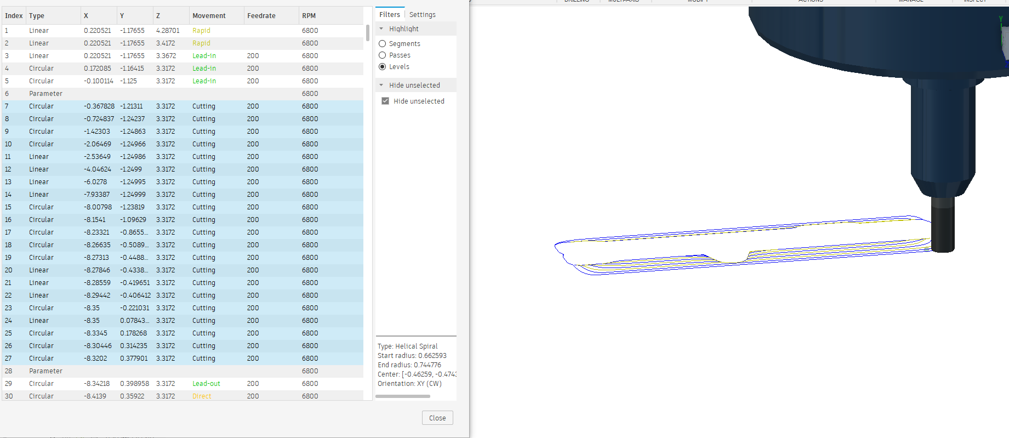Click the Direct movement cell
1009x438 pixels.
202,396
